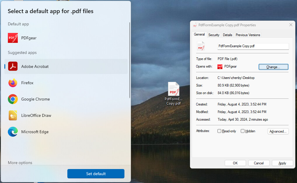Click the PDFgear icon beside Opens with
Viewport: 297px width, 183px height.
[220, 66]
